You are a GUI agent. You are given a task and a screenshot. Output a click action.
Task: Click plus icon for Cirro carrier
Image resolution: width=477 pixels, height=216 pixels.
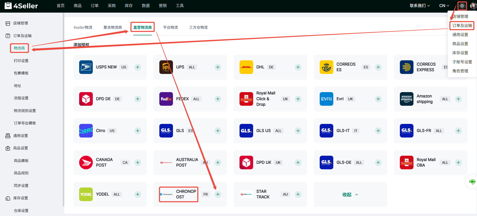[x=138, y=131]
